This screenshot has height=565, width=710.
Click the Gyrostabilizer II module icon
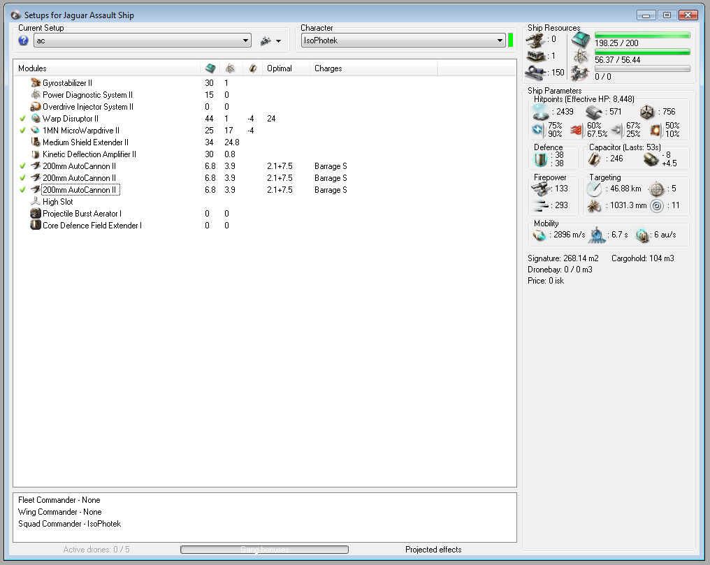(x=36, y=83)
